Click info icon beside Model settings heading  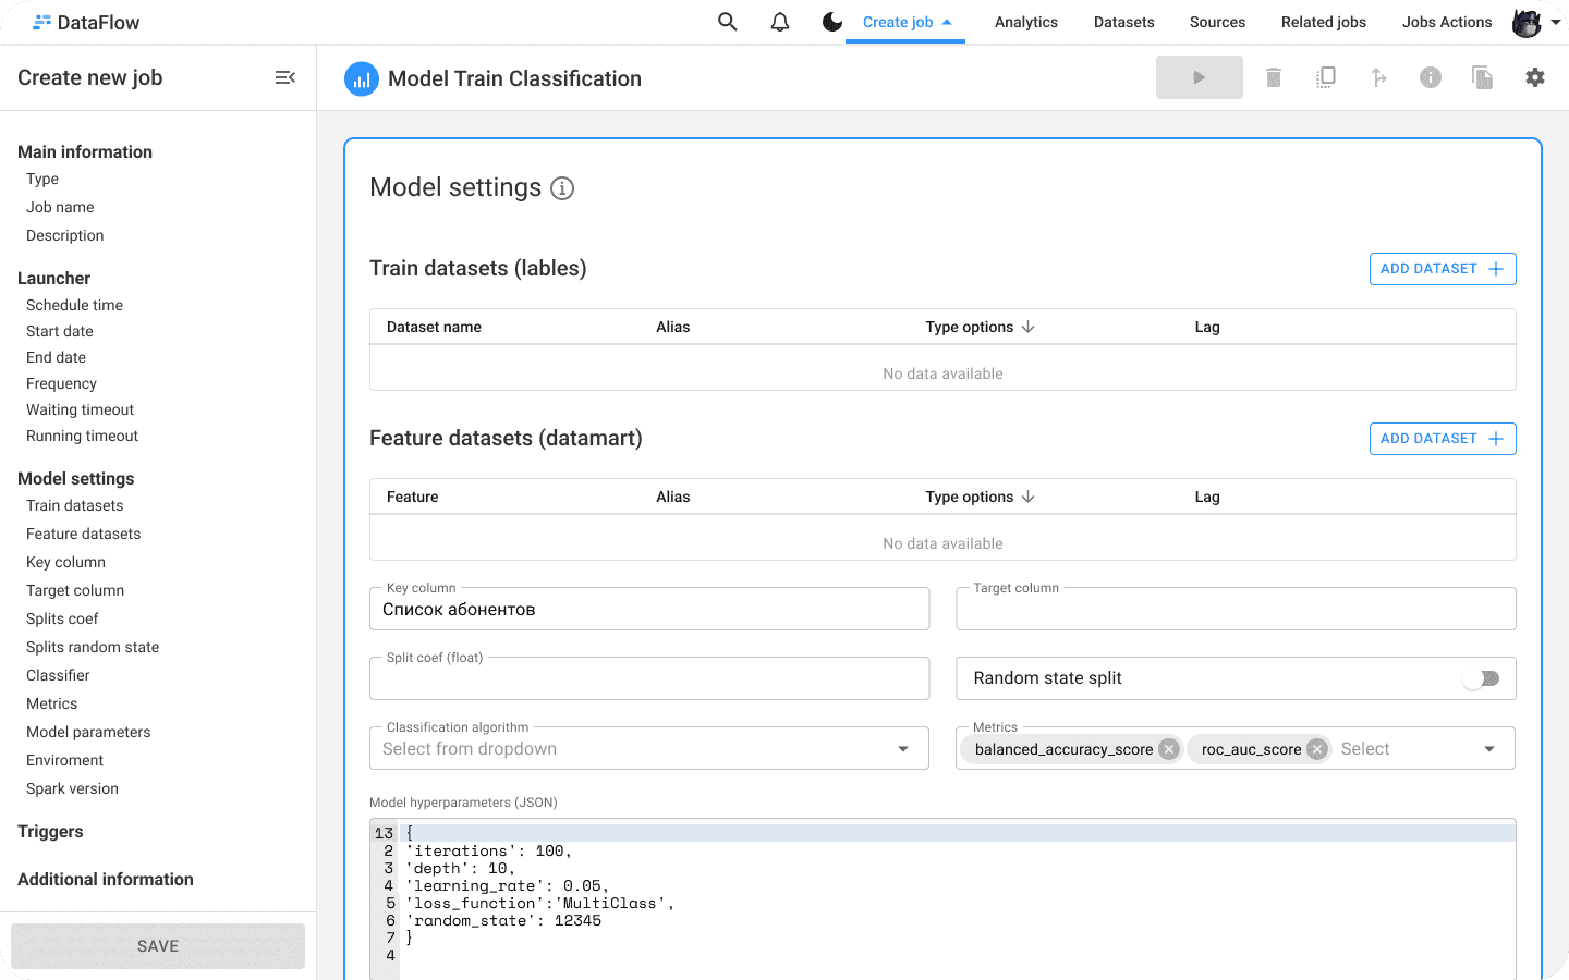pos(562,188)
